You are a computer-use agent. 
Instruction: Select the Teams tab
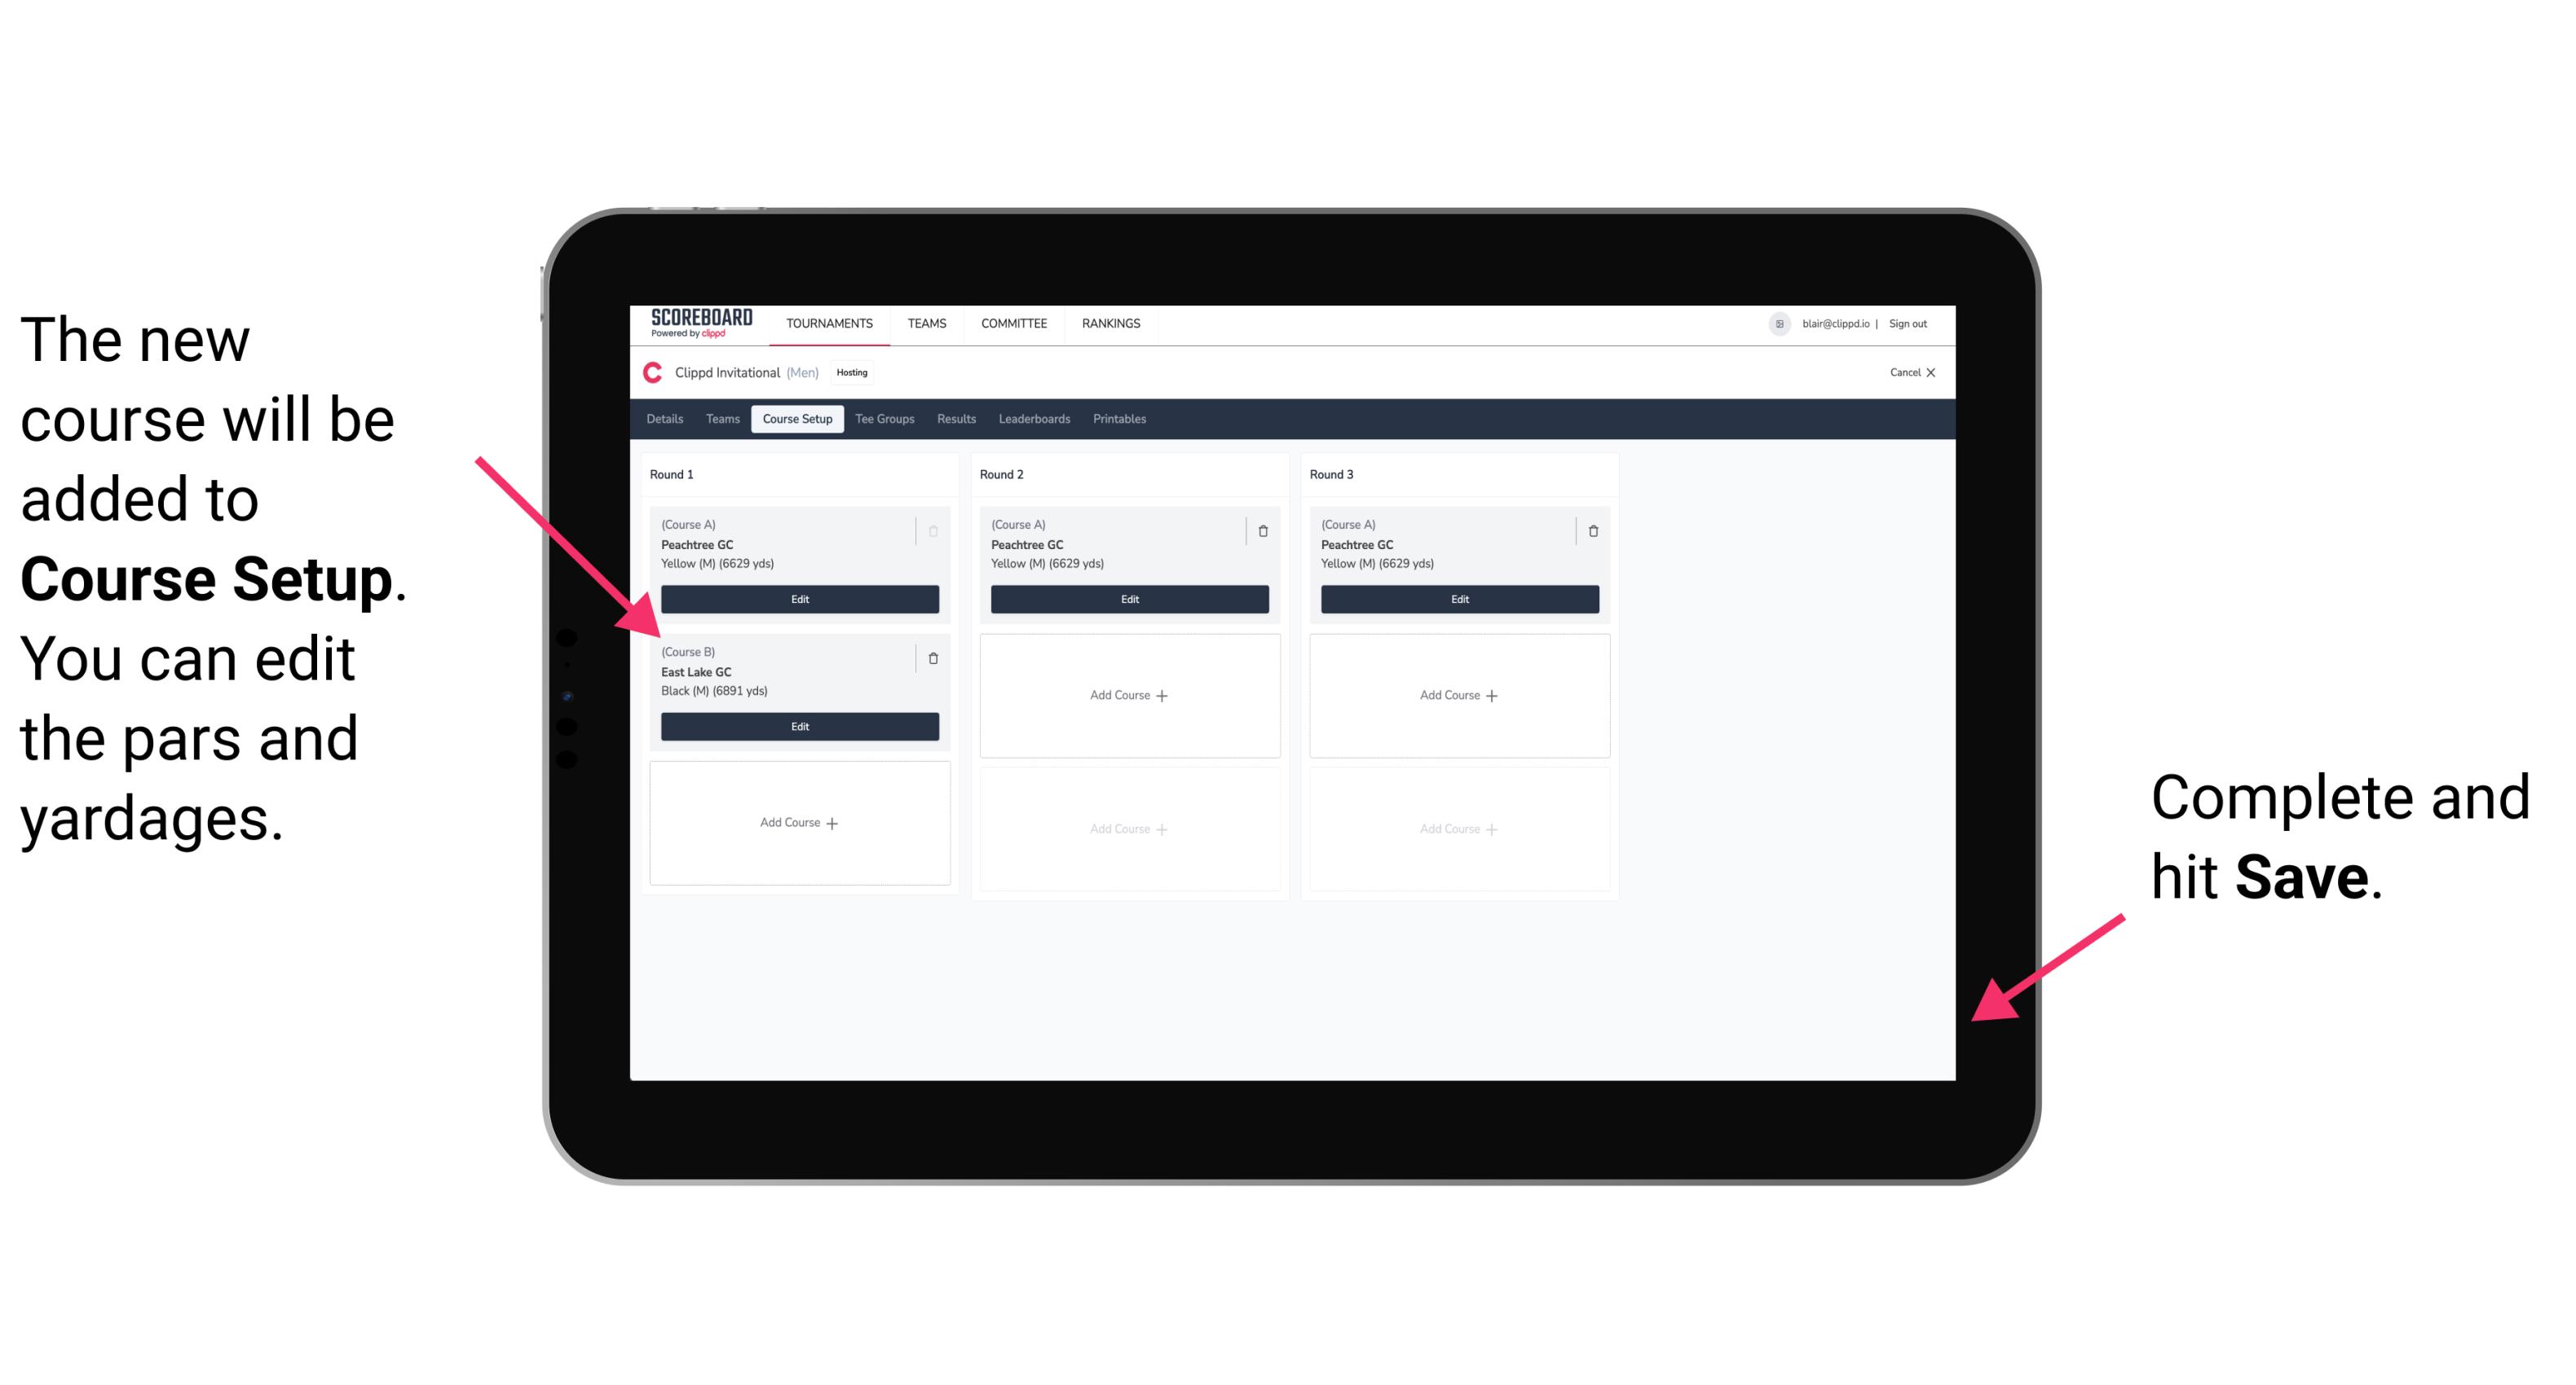(x=721, y=420)
